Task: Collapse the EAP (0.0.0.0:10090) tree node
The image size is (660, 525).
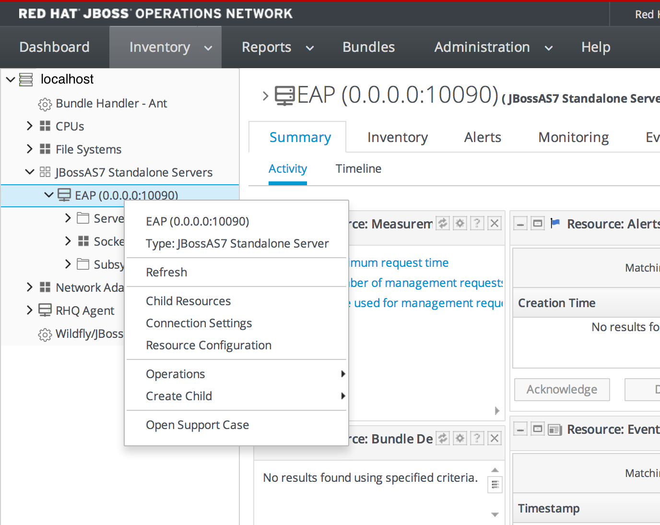Action: coord(49,195)
